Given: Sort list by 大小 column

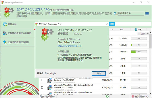Looking at the screenshot, I should pyautogui.click(x=121, y=30).
